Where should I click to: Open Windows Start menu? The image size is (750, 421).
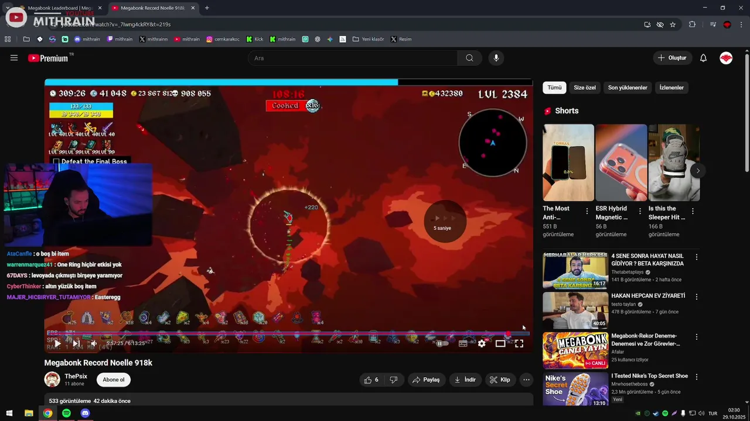(9, 413)
